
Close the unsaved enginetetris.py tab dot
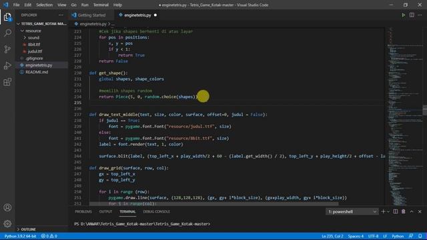[155, 15]
